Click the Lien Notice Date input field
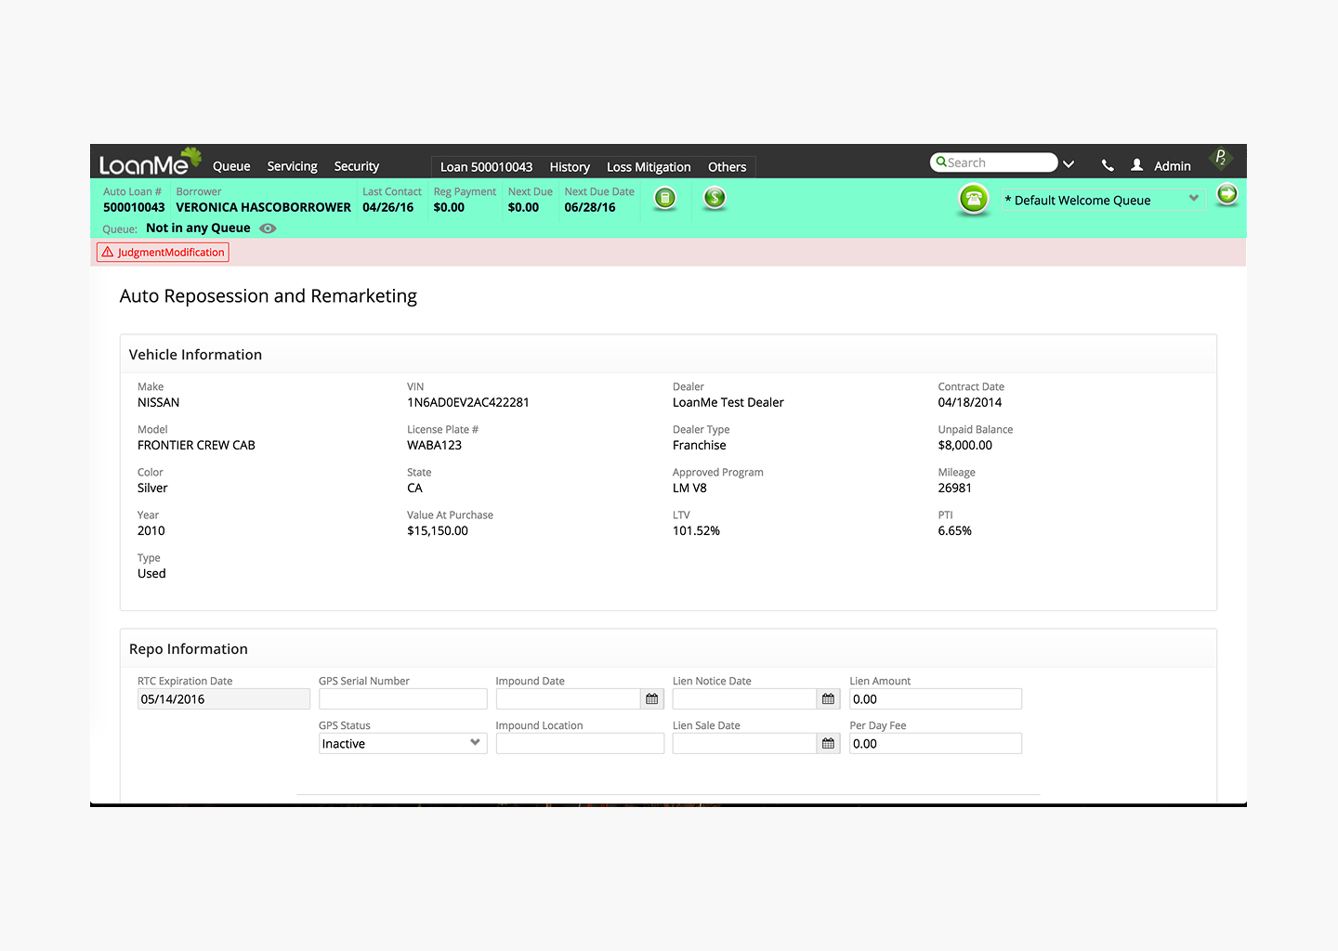This screenshot has height=951, width=1338. coord(745,699)
